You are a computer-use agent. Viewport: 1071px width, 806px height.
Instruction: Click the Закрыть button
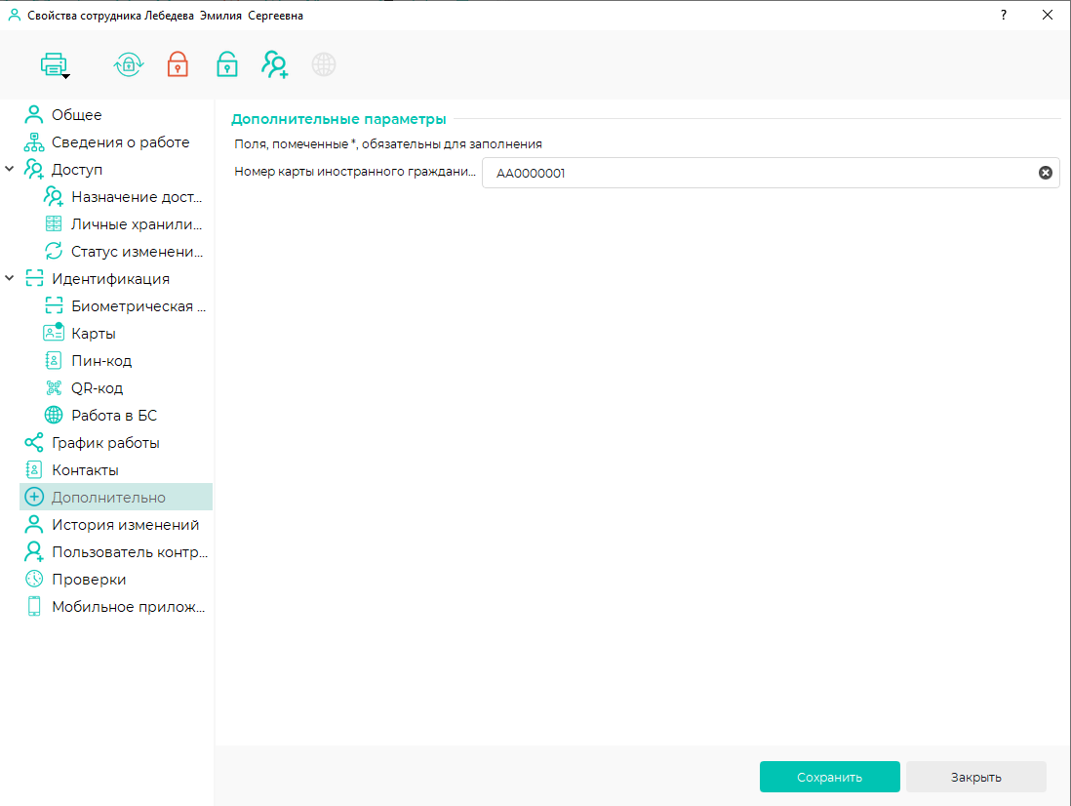click(975, 778)
